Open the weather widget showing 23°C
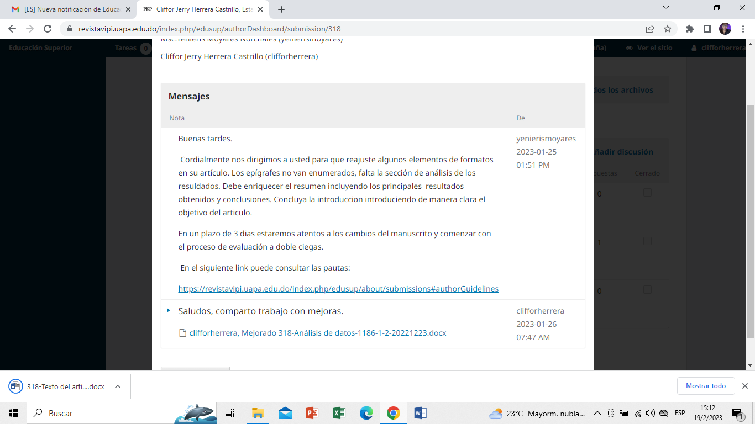Screen dimensions: 755x424 pyautogui.click(x=537, y=413)
